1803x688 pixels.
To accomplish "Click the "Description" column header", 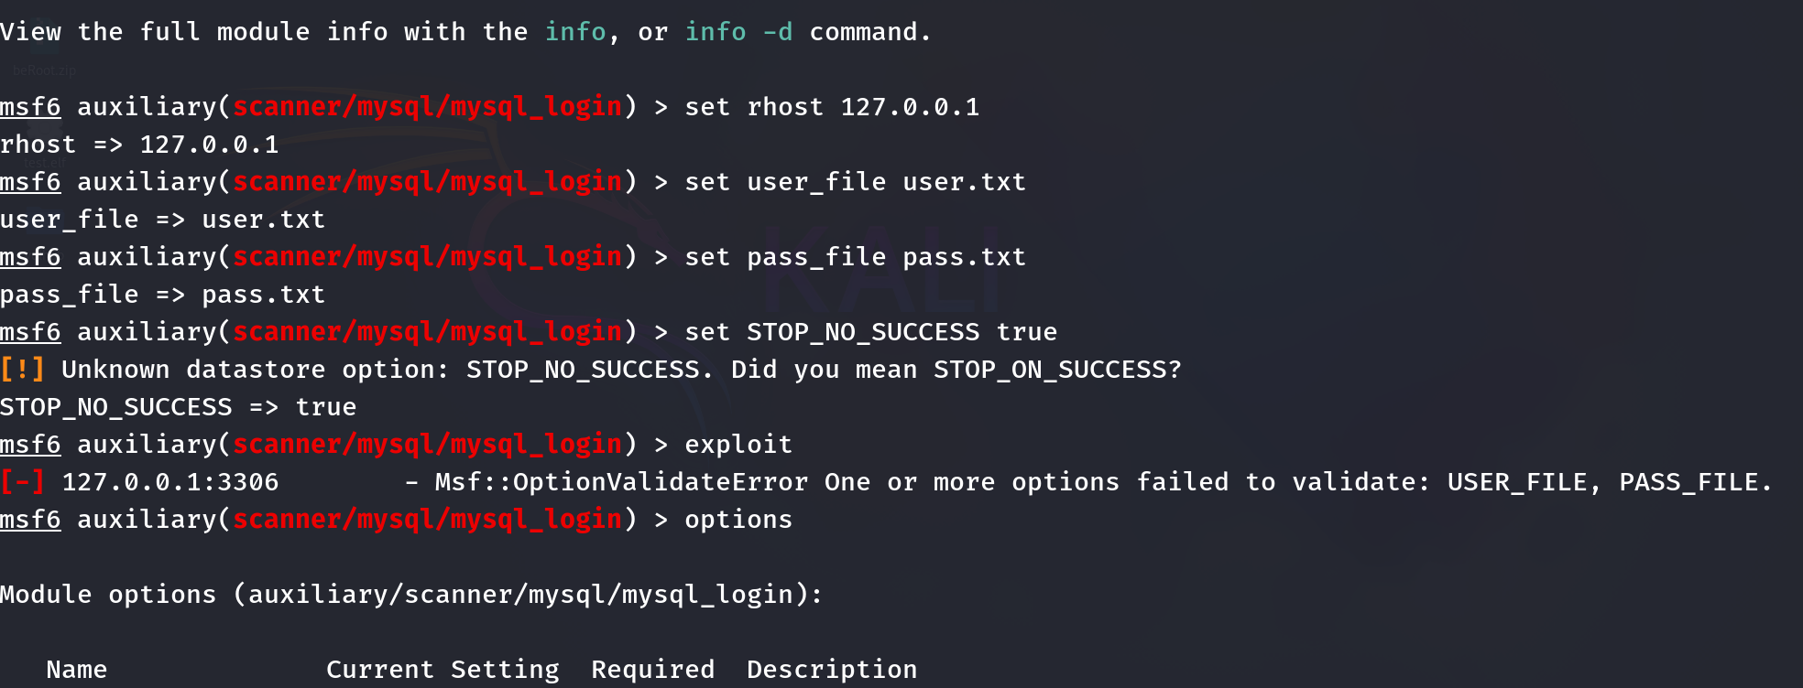I will pos(832,670).
